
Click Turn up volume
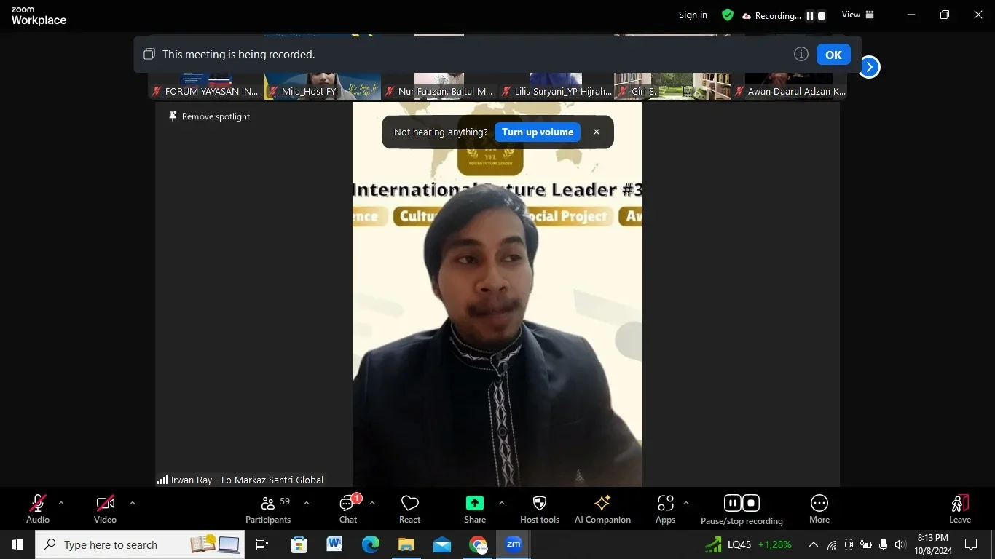[537, 132]
